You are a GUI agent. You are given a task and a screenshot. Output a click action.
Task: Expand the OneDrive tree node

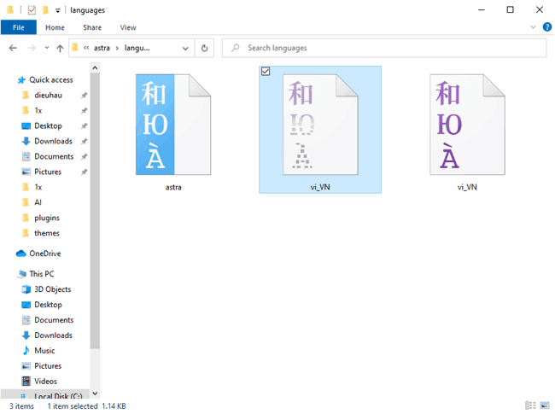(x=9, y=254)
